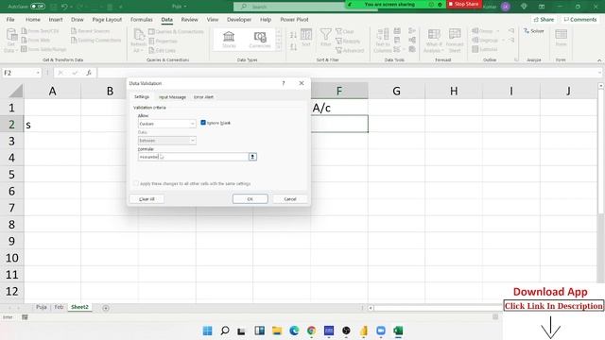Image resolution: width=605 pixels, height=340 pixels.
Task: Open Recent Sources
Action: [x=91, y=31]
